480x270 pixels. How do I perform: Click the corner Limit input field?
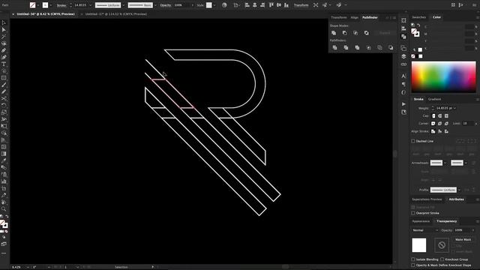click(468, 123)
